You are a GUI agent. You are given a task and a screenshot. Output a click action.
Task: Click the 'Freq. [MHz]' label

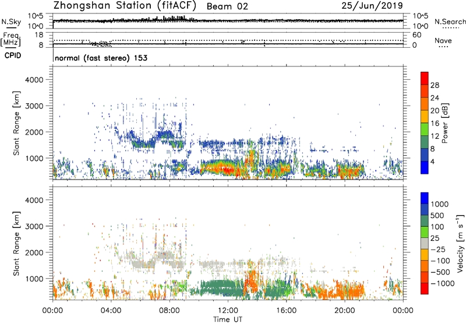(x=10, y=39)
